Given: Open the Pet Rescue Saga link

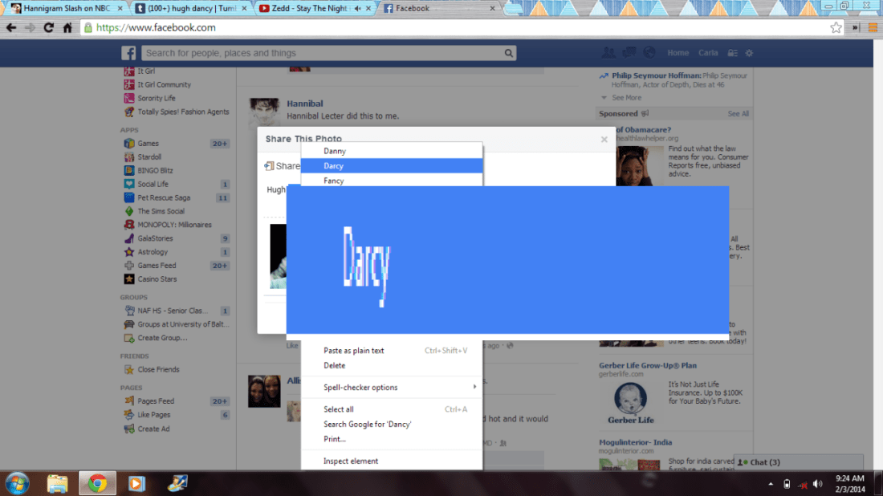Looking at the screenshot, I should coord(164,197).
